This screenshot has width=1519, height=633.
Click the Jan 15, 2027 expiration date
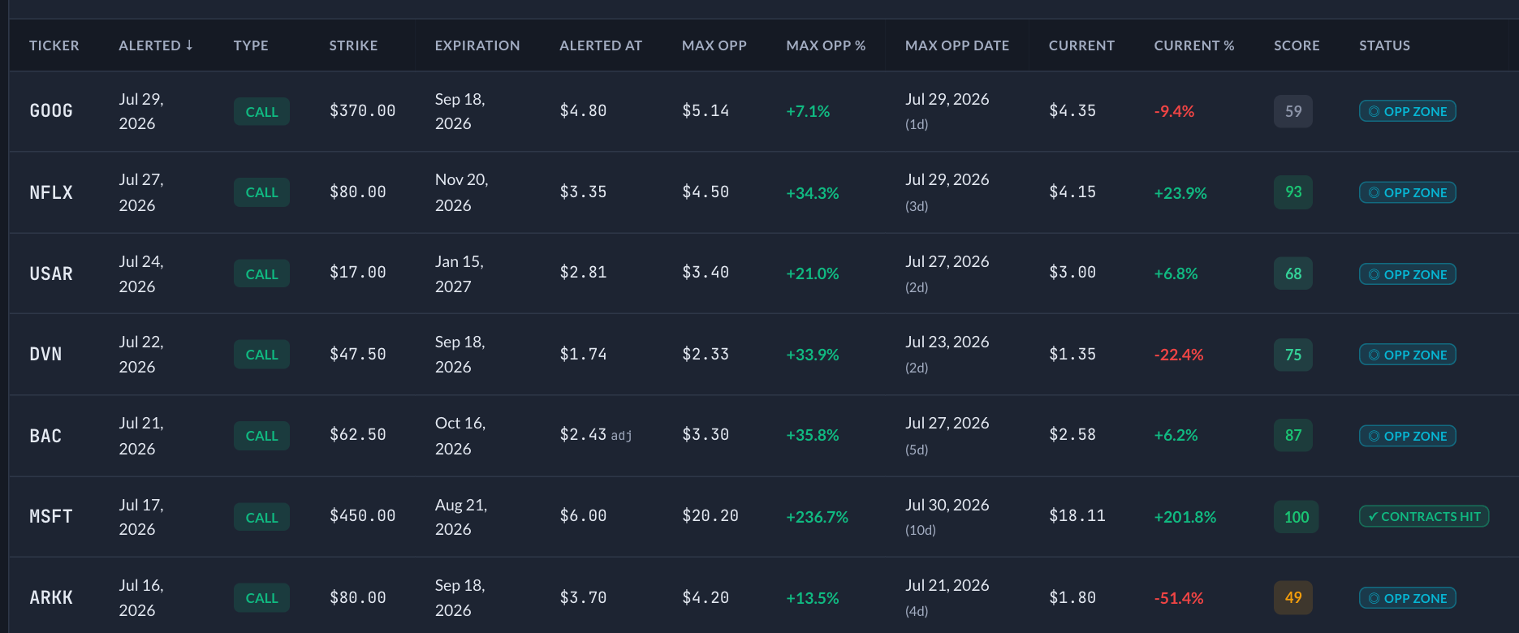(x=460, y=273)
